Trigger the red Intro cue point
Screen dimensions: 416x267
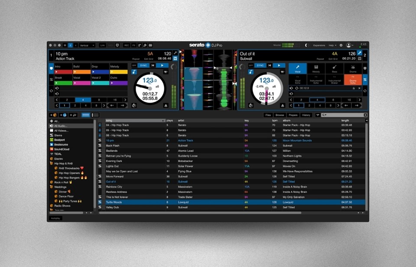[63, 72]
